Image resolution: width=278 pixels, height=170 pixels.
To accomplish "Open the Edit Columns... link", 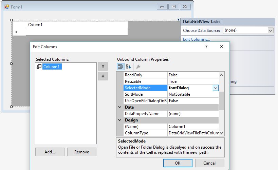I will [x=197, y=39].
